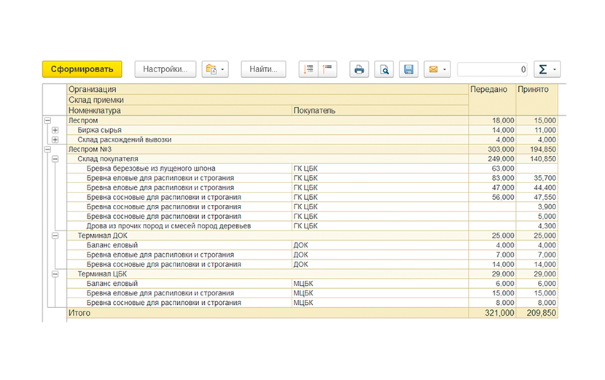This screenshot has height=380, width=605.
Task: Collapse the Леспром group
Action: (x=47, y=120)
